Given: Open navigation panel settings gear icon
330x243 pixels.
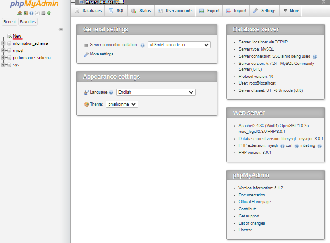Looking at the screenshot, I should tap(43, 13).
